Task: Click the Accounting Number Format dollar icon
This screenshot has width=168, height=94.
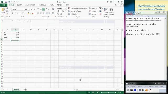Action: tap(59, 11)
